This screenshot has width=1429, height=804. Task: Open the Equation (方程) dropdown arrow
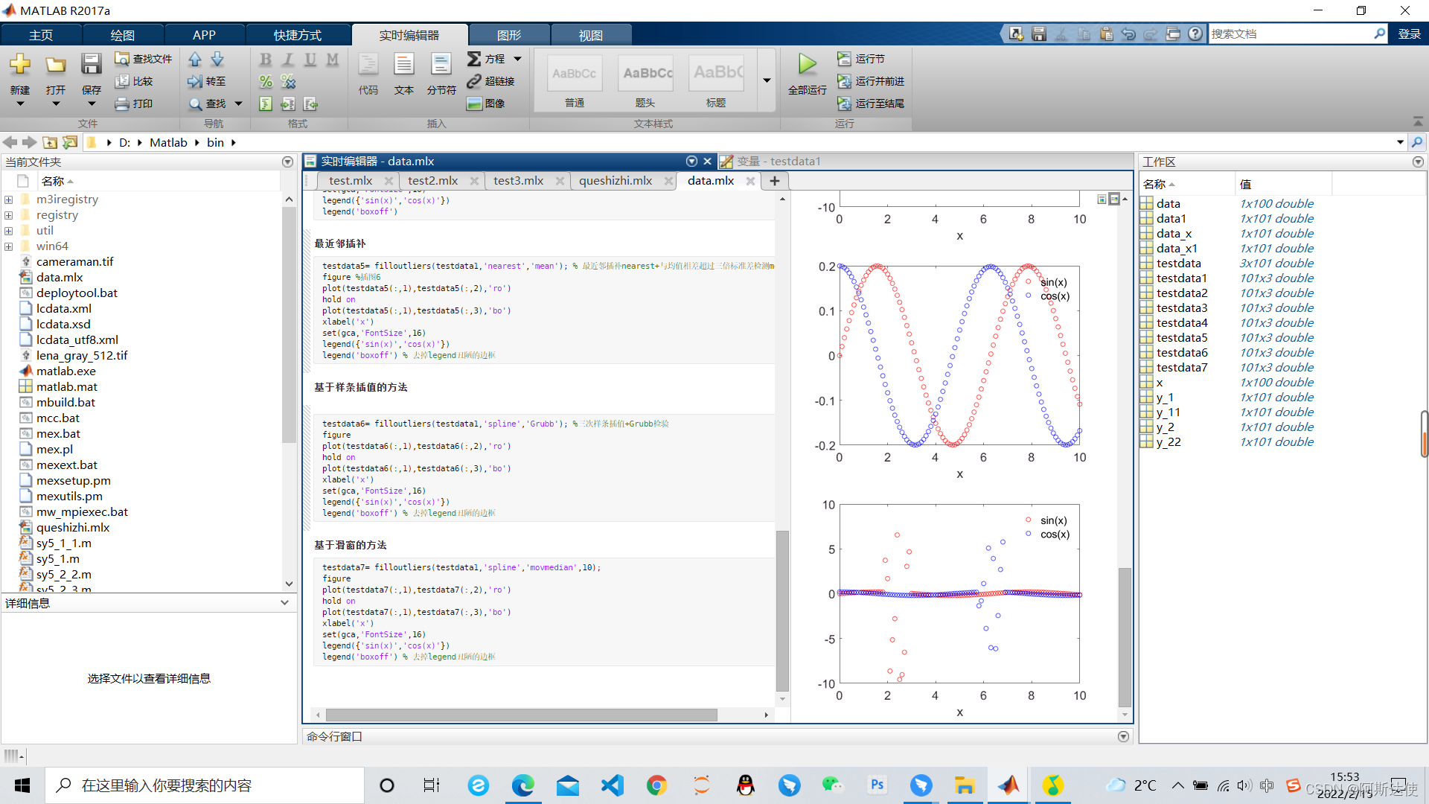(517, 59)
